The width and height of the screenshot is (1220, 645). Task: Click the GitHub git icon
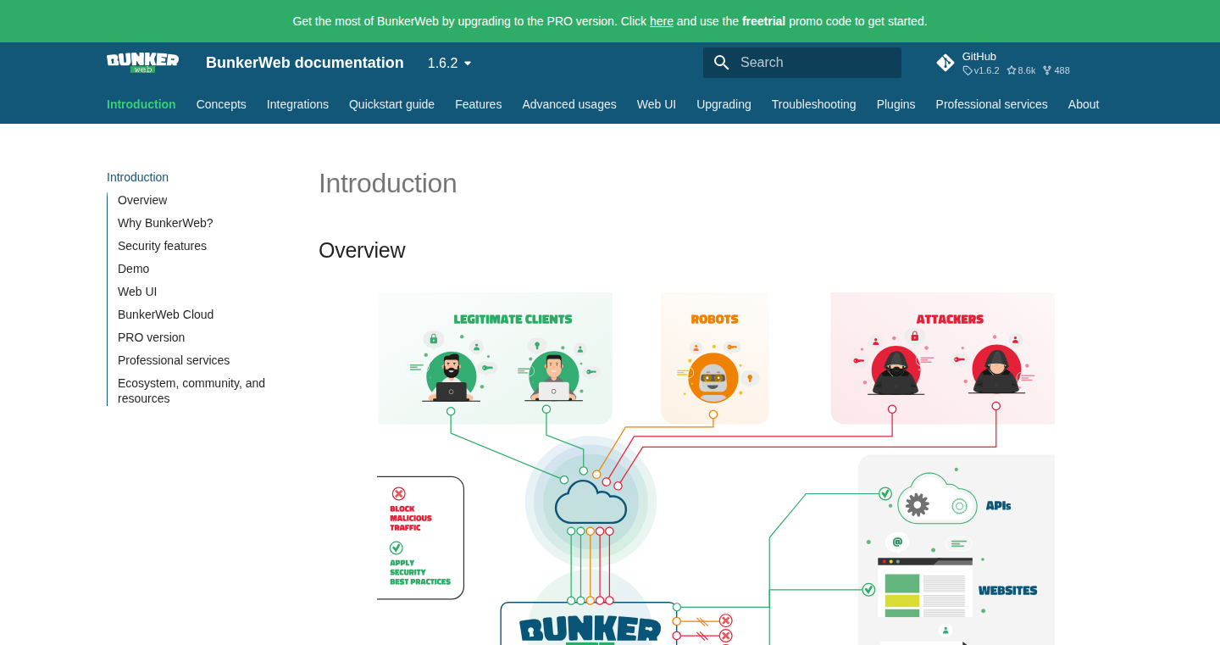(x=945, y=63)
